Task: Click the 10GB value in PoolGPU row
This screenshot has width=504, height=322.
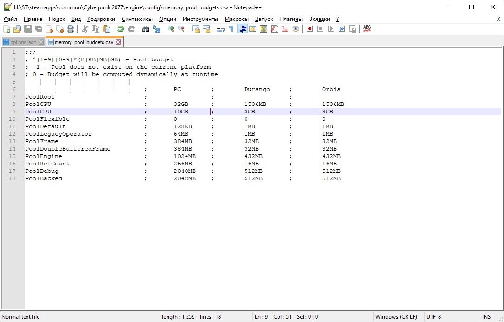Action: click(181, 112)
